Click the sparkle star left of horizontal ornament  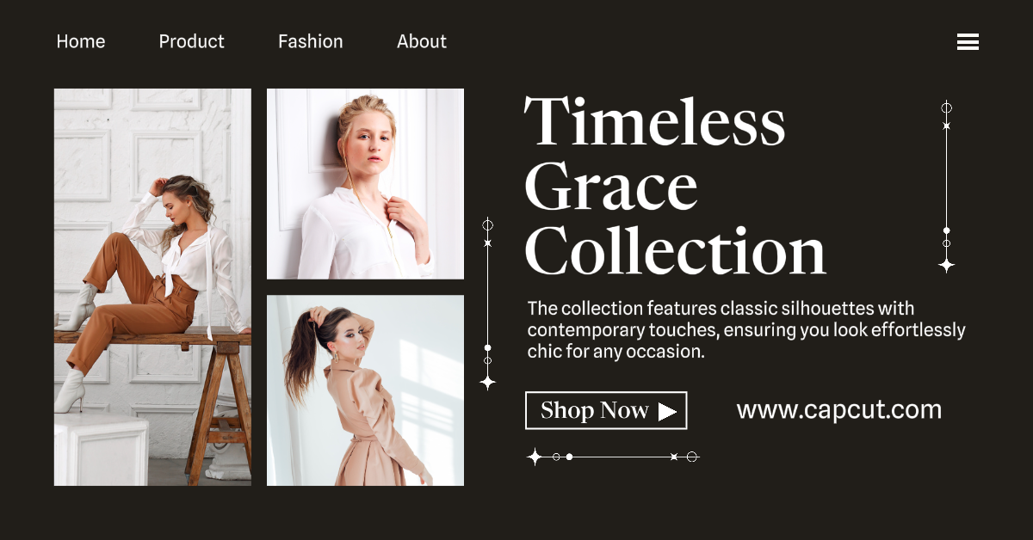[535, 457]
